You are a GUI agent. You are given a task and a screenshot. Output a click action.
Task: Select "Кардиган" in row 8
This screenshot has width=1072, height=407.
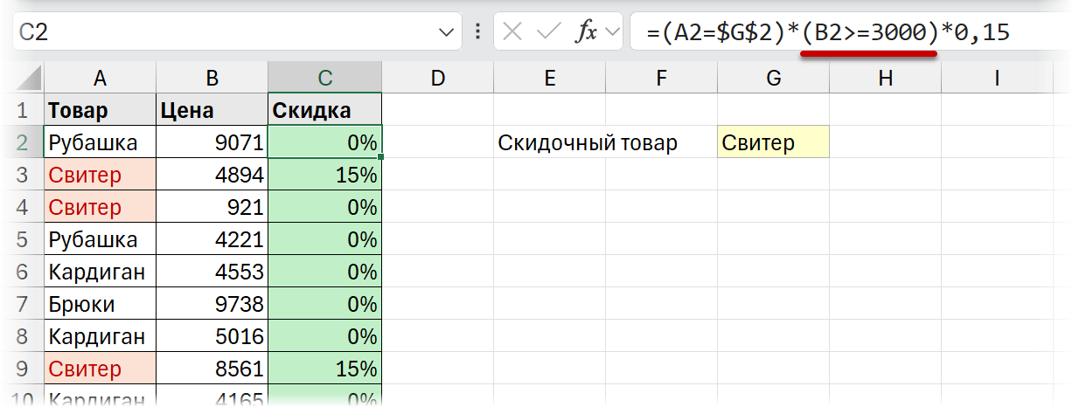100,336
